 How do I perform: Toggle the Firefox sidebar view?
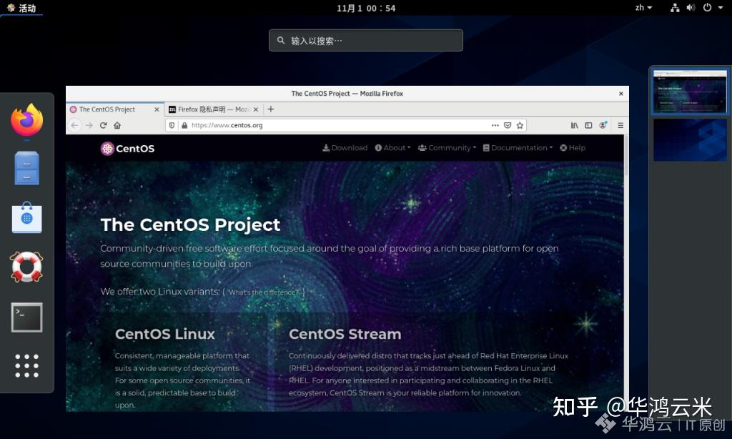tap(588, 125)
